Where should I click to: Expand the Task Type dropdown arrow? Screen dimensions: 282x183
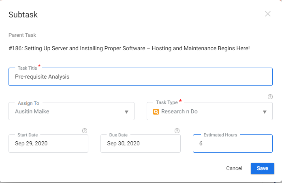tap(265, 112)
